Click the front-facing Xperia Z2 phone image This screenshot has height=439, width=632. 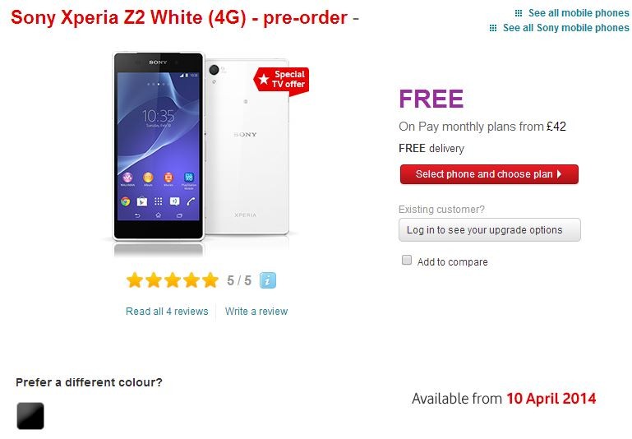pyautogui.click(x=159, y=146)
